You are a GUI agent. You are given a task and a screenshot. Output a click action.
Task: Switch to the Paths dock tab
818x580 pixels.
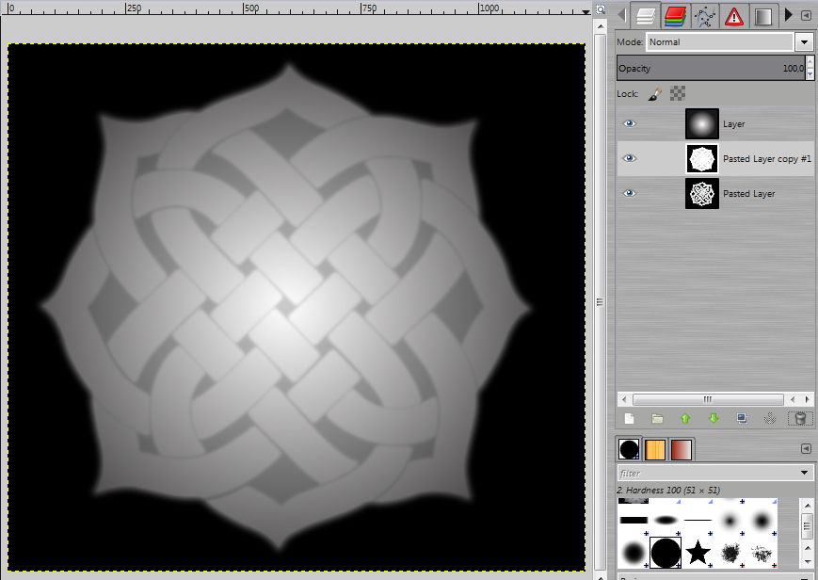coord(704,16)
